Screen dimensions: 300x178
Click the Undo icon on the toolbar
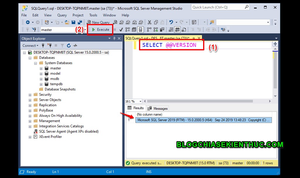[x=171, y=22]
